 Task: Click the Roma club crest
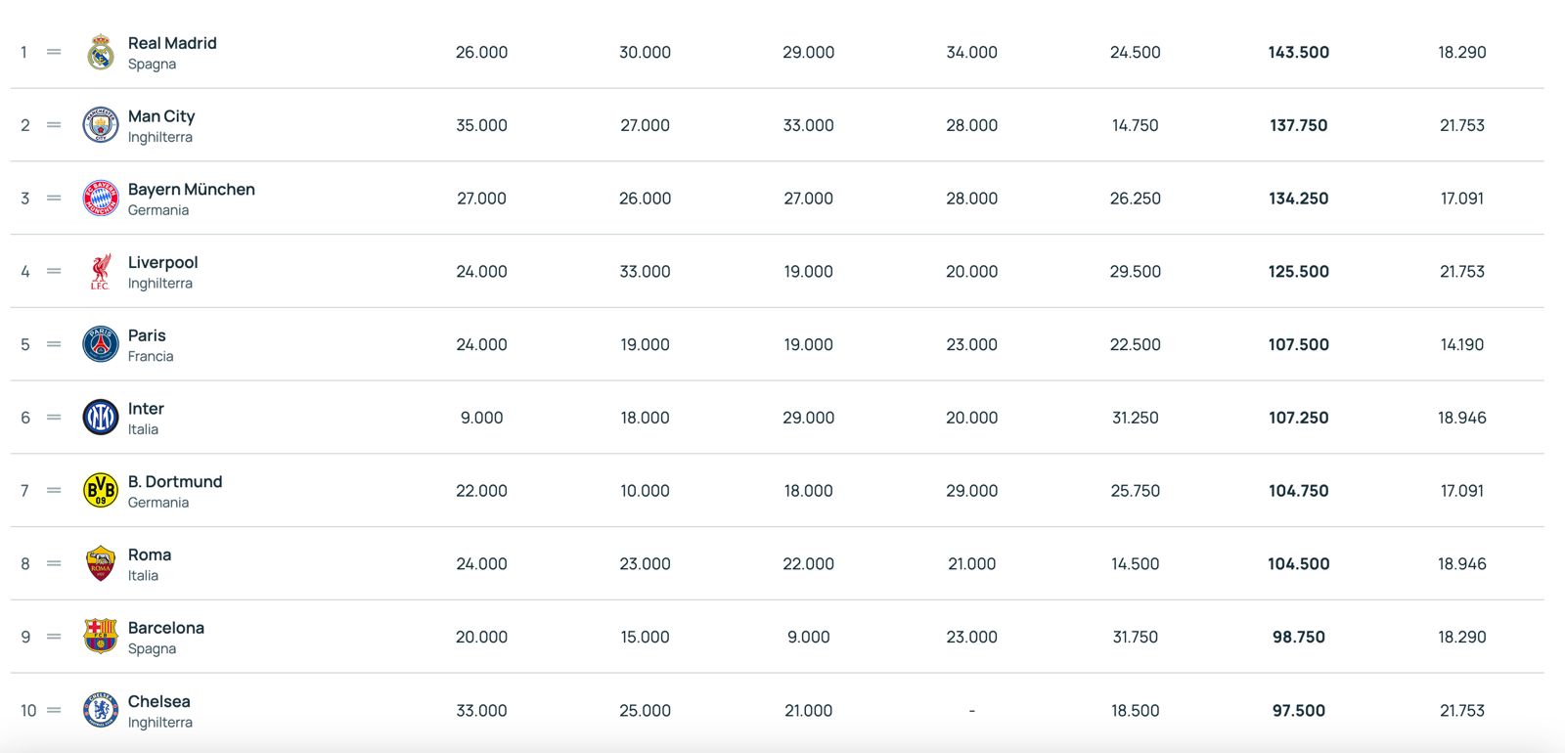(x=101, y=563)
